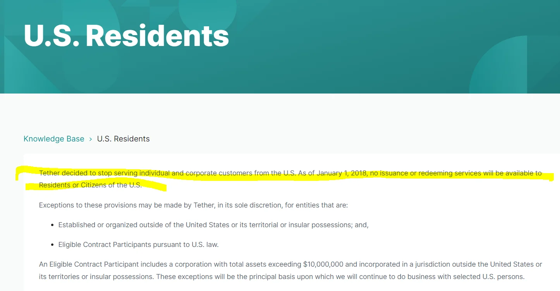The image size is (560, 291).
Task: Click the highlighted Residents or Citizens line
Action: click(x=90, y=185)
